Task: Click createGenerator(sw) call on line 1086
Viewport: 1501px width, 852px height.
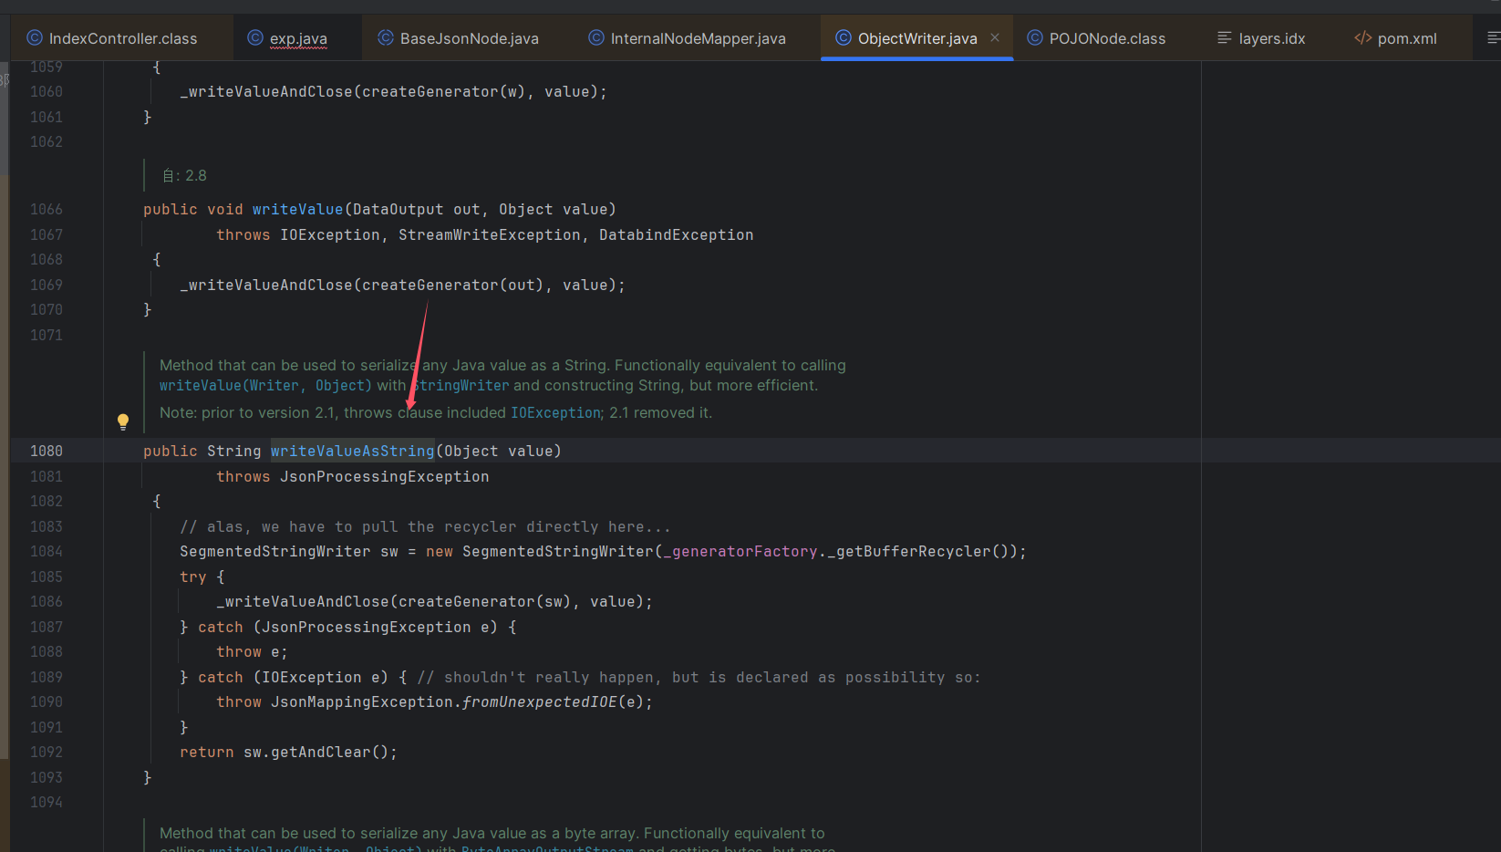Action: [485, 601]
